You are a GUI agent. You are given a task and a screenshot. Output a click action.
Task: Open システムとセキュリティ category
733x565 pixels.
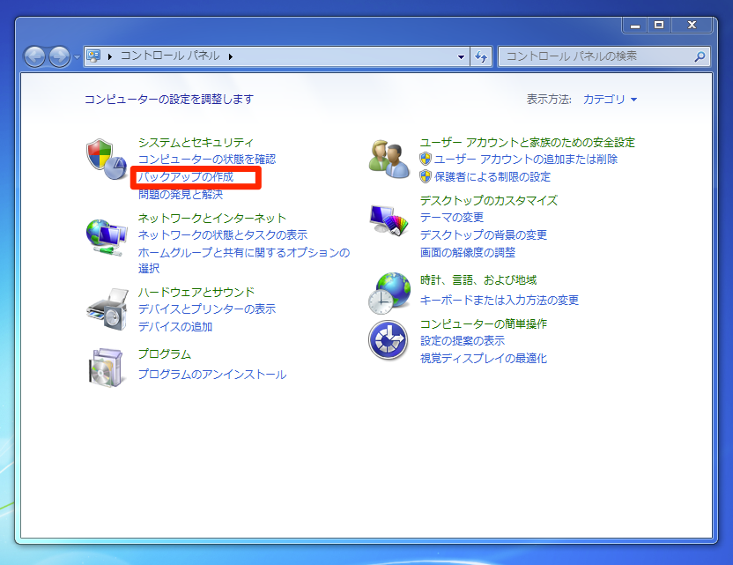pyautogui.click(x=196, y=142)
